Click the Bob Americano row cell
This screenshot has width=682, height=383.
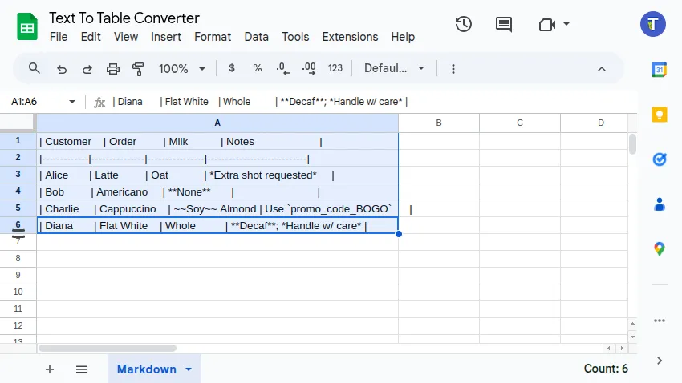click(x=217, y=192)
